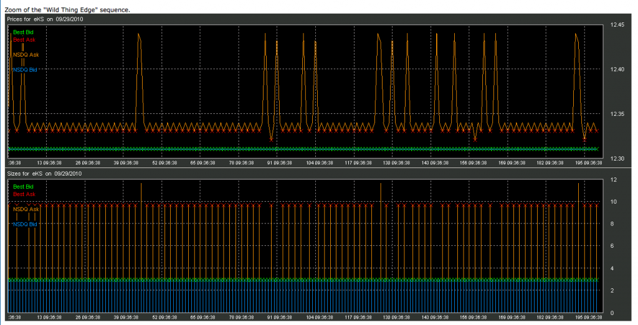Click '52 09:36:38' time label under Prices chart

(x=164, y=162)
